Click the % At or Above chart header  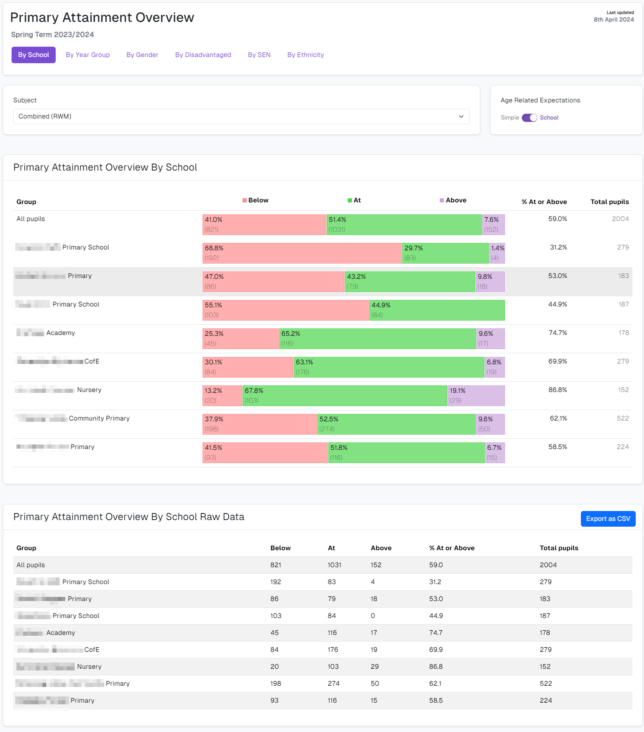click(544, 202)
